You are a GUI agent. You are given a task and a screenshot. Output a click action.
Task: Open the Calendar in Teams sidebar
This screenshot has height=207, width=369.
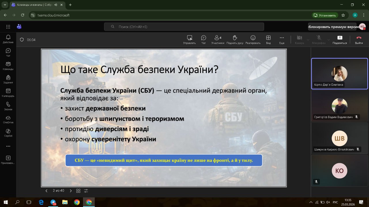[x=8, y=93]
